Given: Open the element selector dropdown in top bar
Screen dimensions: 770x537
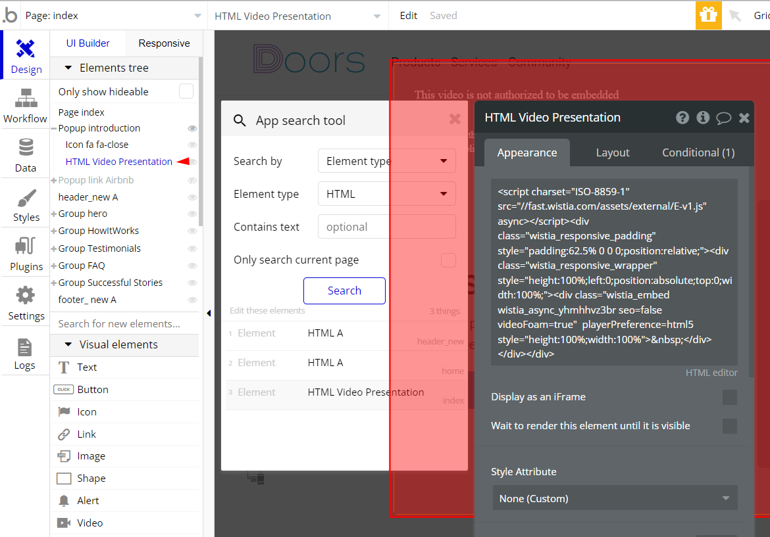Looking at the screenshot, I should (x=297, y=16).
